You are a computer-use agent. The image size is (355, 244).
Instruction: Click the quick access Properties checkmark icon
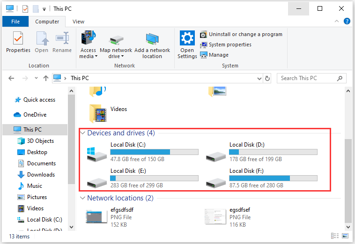tap(25, 9)
